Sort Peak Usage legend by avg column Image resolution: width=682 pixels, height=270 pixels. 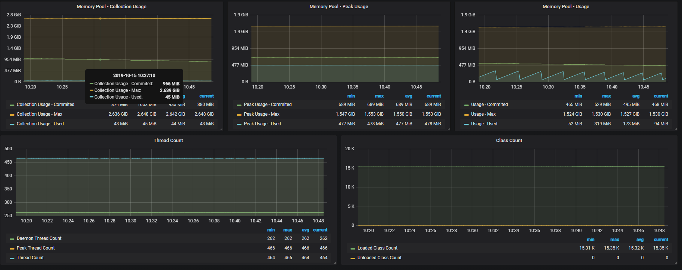[x=409, y=96]
